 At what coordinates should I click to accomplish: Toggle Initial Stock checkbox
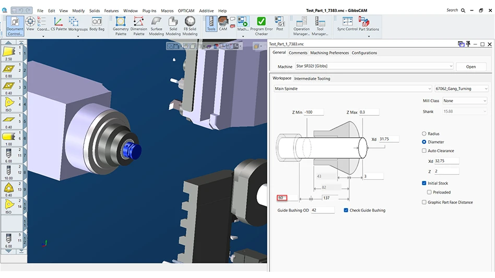(x=424, y=183)
